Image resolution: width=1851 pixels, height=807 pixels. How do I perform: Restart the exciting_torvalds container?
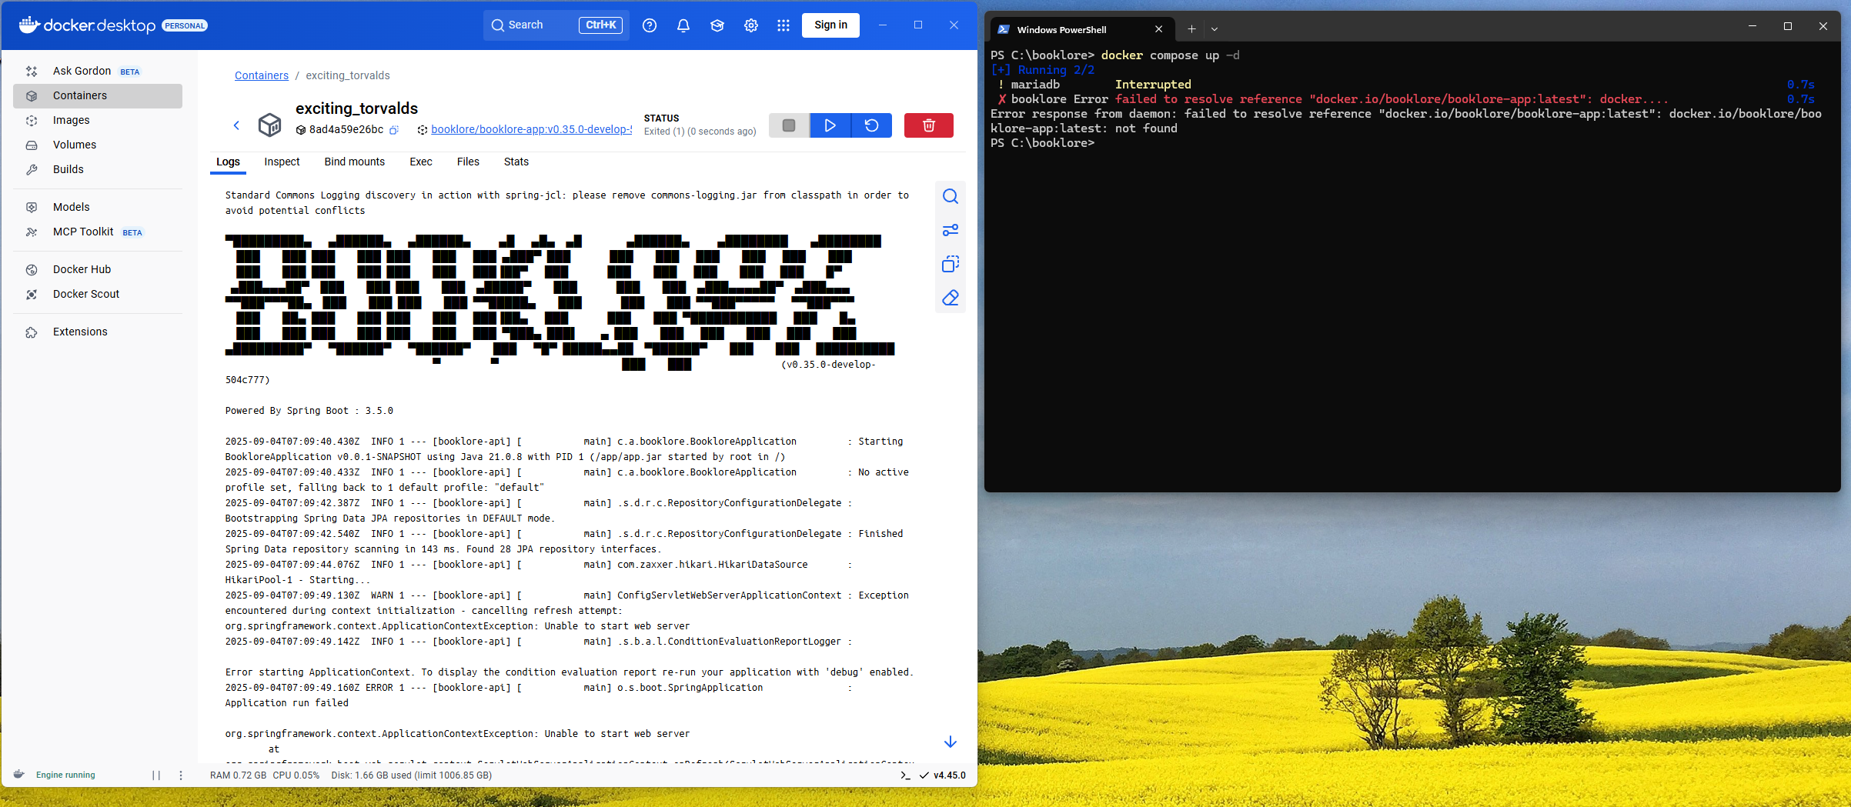872,125
